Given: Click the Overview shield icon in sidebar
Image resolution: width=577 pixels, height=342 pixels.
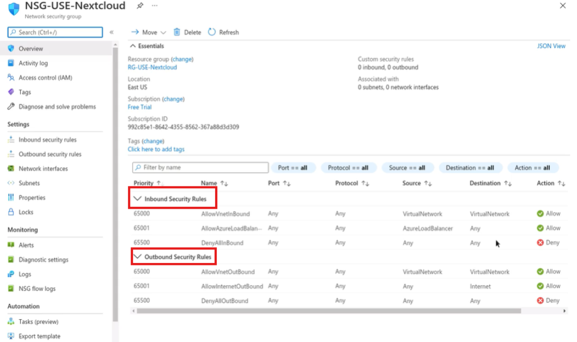Looking at the screenshot, I should click(11, 49).
